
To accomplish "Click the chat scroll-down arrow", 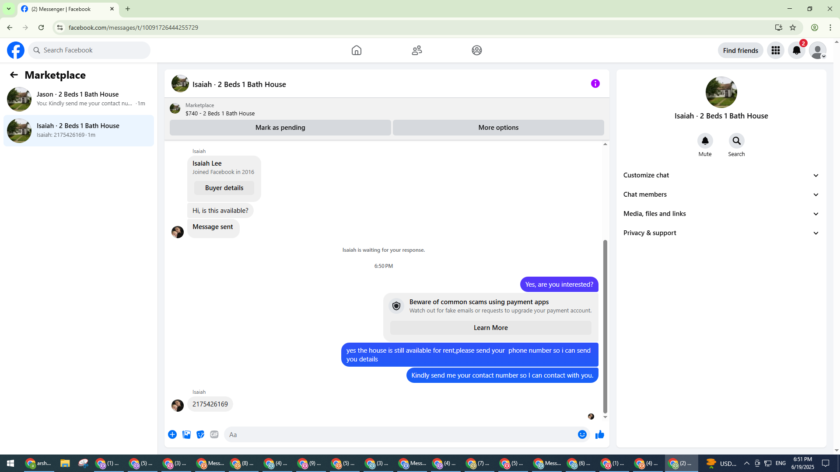I will [605, 417].
